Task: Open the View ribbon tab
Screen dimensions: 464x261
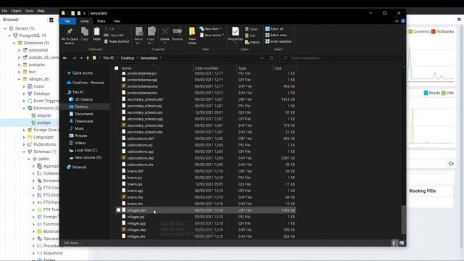Action: [x=117, y=21]
